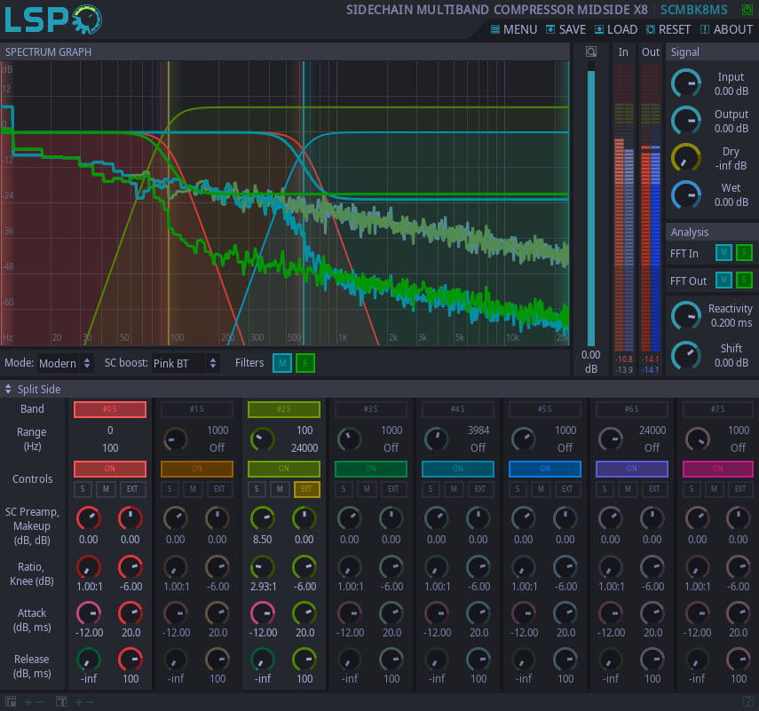Click the LSP gear logo

[x=87, y=20]
